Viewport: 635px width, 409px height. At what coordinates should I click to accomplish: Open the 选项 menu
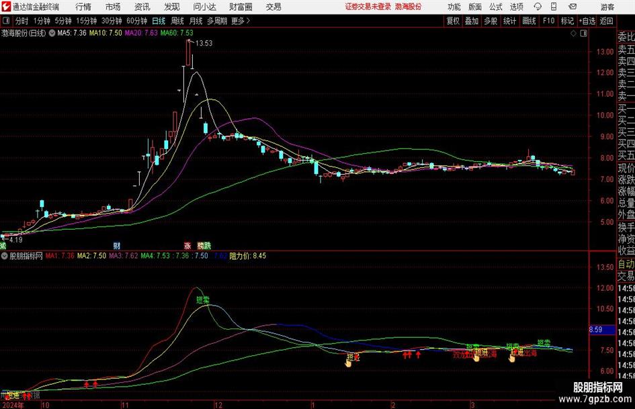click(516, 7)
